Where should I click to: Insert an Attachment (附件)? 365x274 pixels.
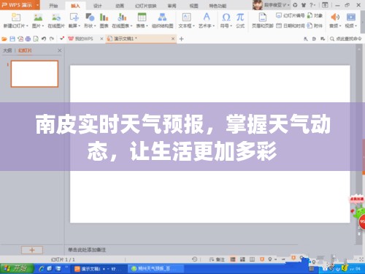click(x=315, y=26)
